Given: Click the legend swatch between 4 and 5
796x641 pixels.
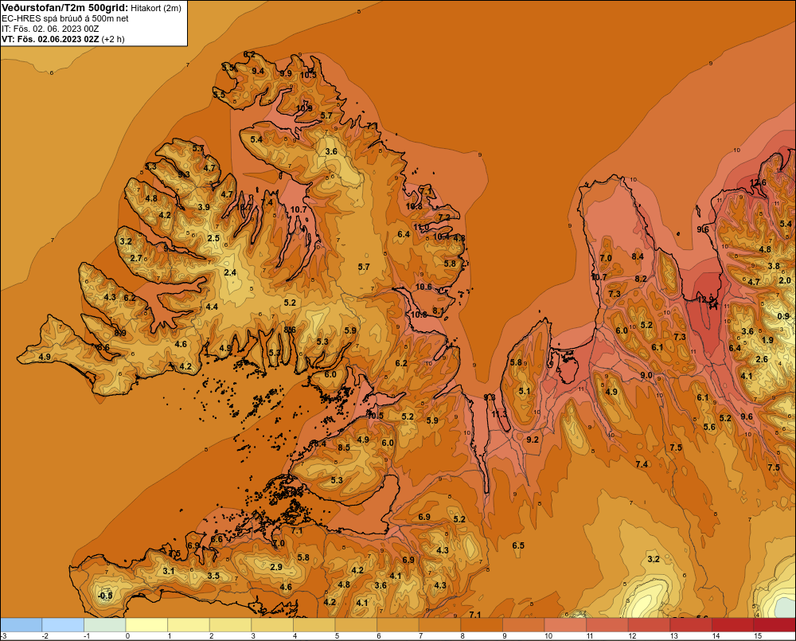Looking at the screenshot, I should click(314, 625).
